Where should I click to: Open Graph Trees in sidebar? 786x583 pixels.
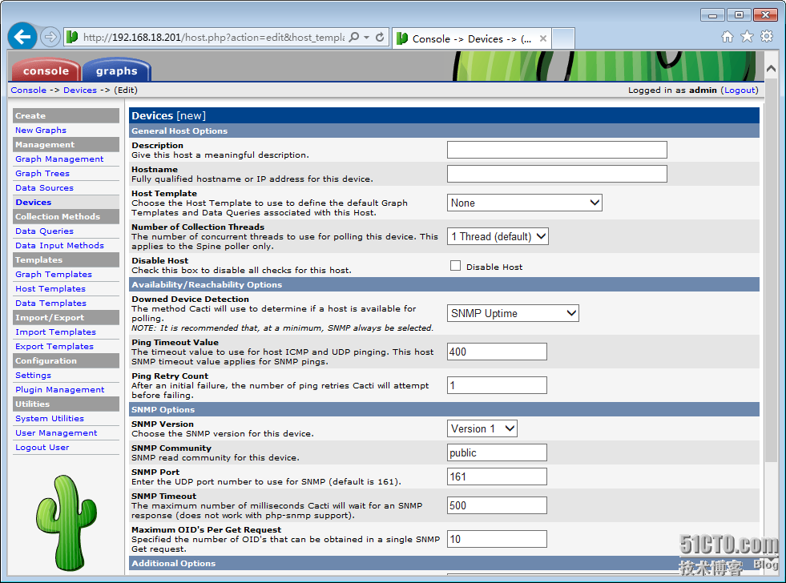point(42,173)
